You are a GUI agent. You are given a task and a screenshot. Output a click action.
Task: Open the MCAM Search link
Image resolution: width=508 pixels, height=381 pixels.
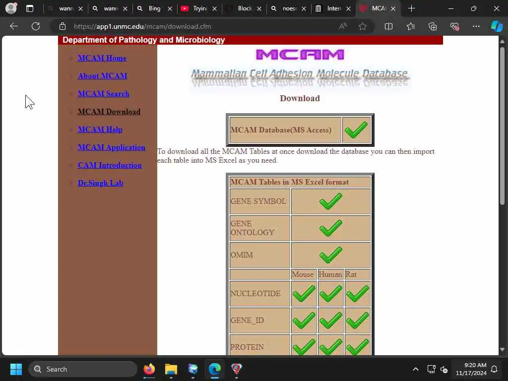click(x=104, y=94)
